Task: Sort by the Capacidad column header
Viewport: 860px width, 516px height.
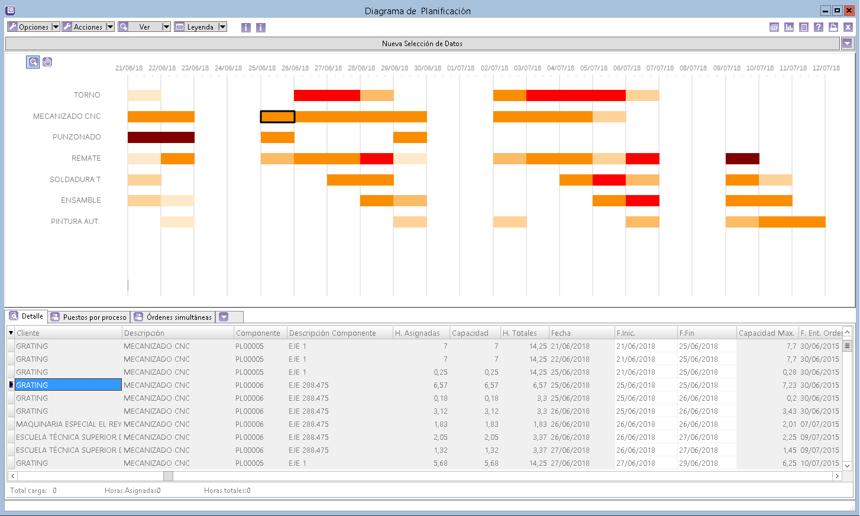Action: pos(470,333)
